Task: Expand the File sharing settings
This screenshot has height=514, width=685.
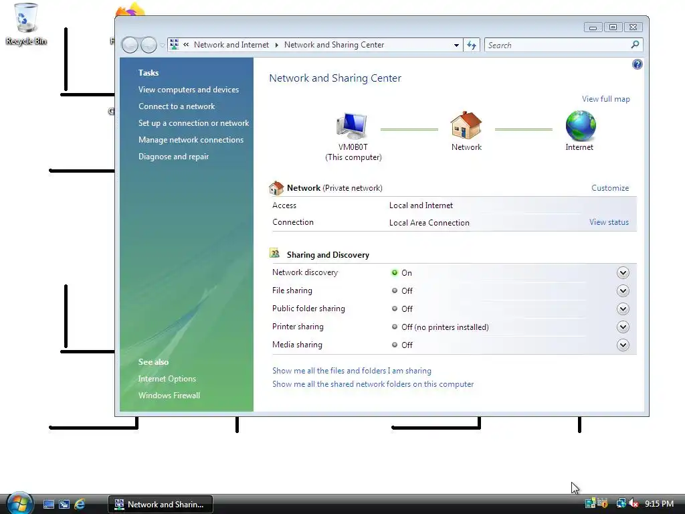Action: tap(623, 290)
